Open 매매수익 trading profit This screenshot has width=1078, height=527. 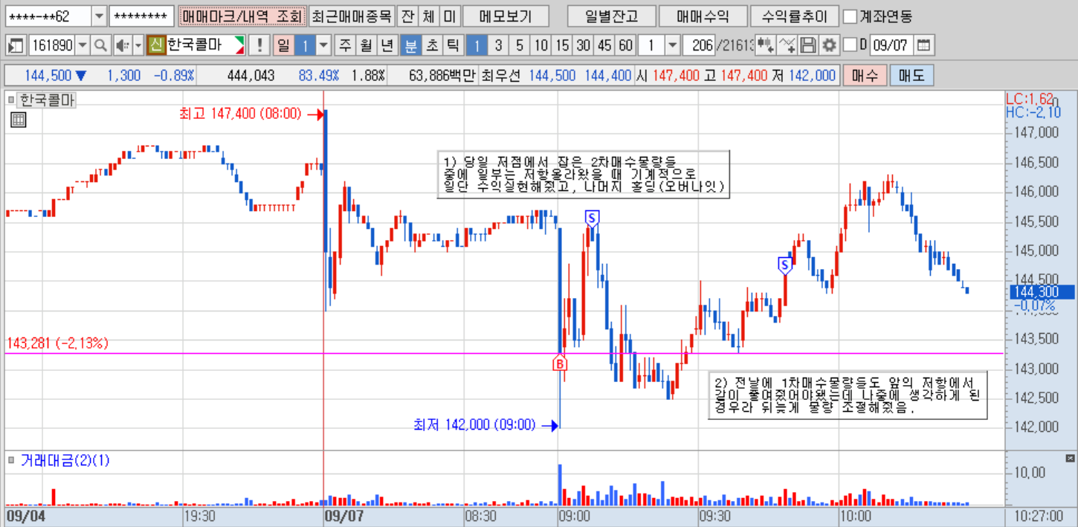pos(702,16)
